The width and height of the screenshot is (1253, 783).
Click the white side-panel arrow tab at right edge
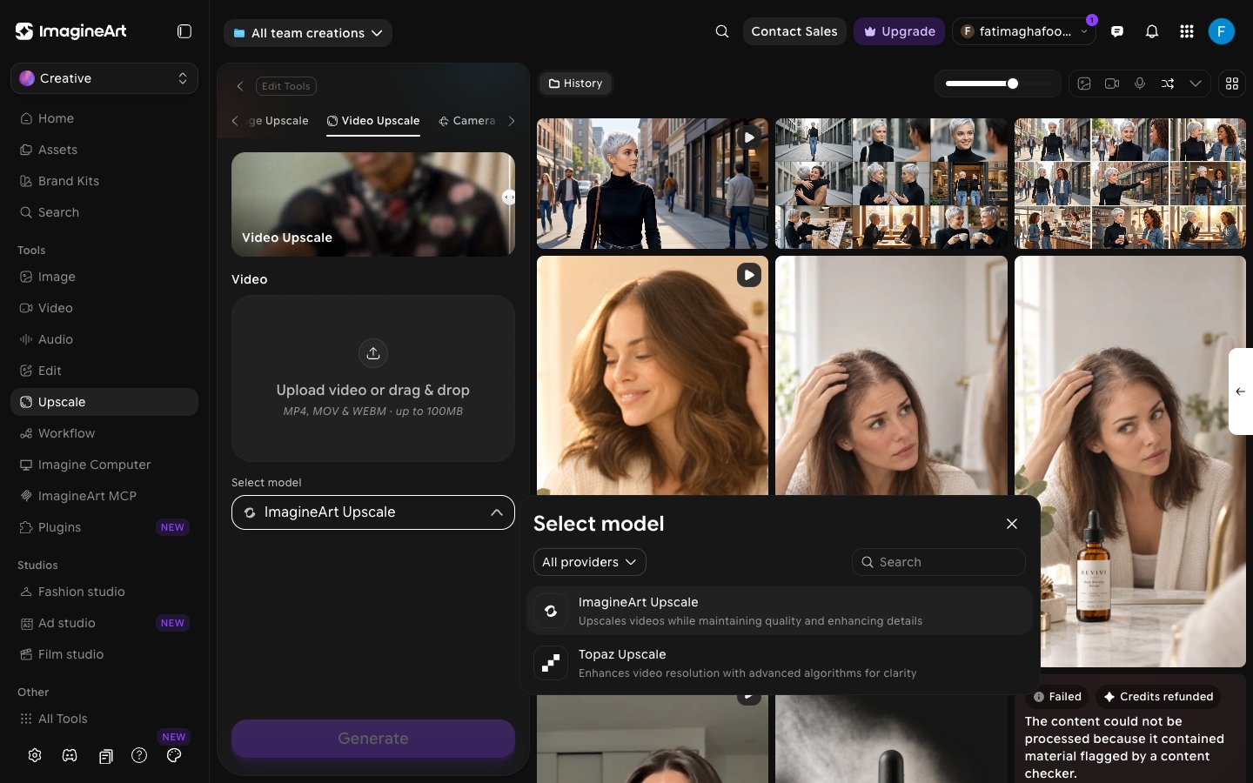point(1241,391)
